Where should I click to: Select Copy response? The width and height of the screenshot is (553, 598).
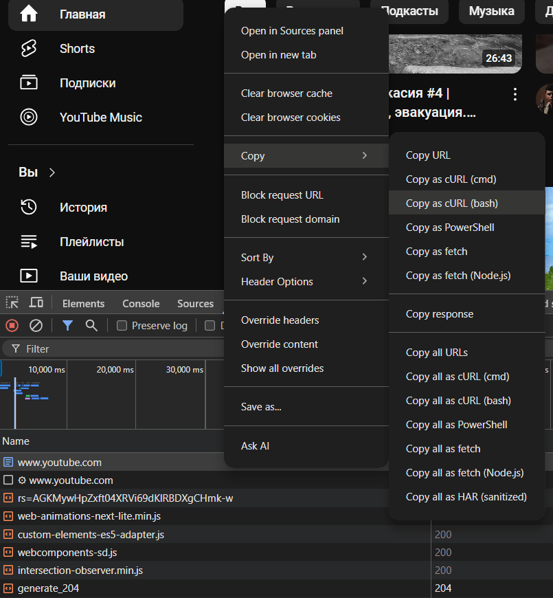tap(467, 314)
